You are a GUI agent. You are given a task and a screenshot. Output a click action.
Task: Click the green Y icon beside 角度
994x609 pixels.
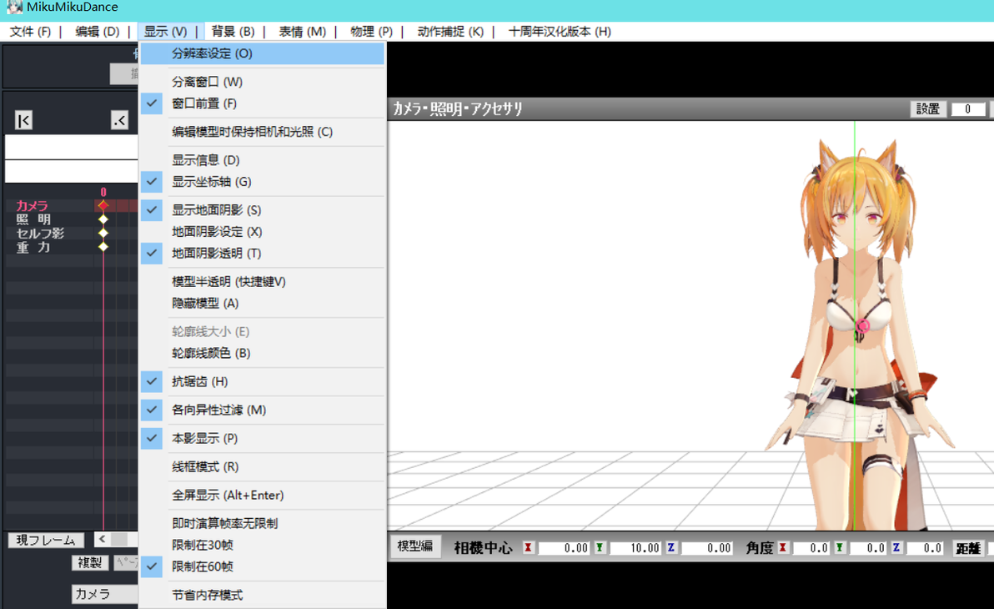tap(840, 547)
